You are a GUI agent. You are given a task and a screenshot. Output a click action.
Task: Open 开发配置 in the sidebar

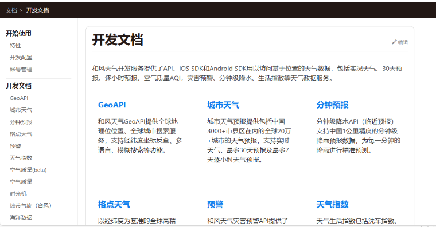pyautogui.click(x=21, y=58)
